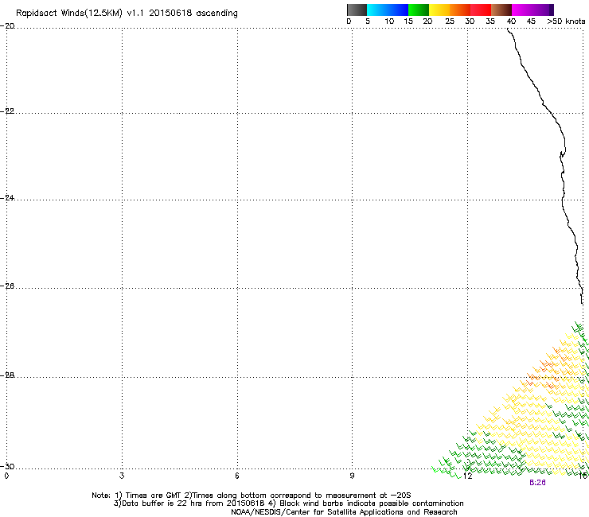Click the longitude axis label '12'
Image resolution: width=589 pixels, height=517 pixels.
click(x=467, y=476)
